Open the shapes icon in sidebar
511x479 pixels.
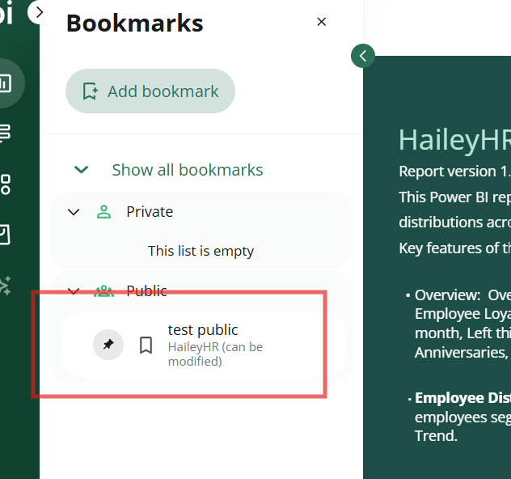point(5,184)
